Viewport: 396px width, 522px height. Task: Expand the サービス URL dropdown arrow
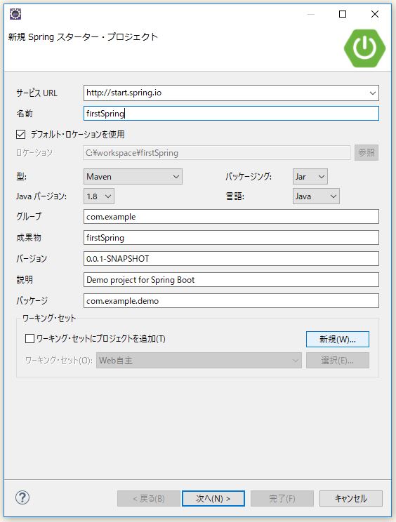click(373, 93)
